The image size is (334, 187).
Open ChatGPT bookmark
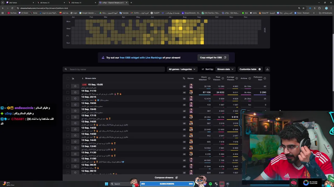(x=155, y=13)
